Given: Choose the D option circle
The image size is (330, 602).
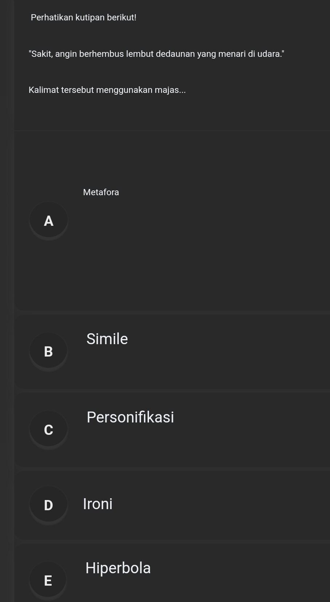Looking at the screenshot, I should pos(48,505).
